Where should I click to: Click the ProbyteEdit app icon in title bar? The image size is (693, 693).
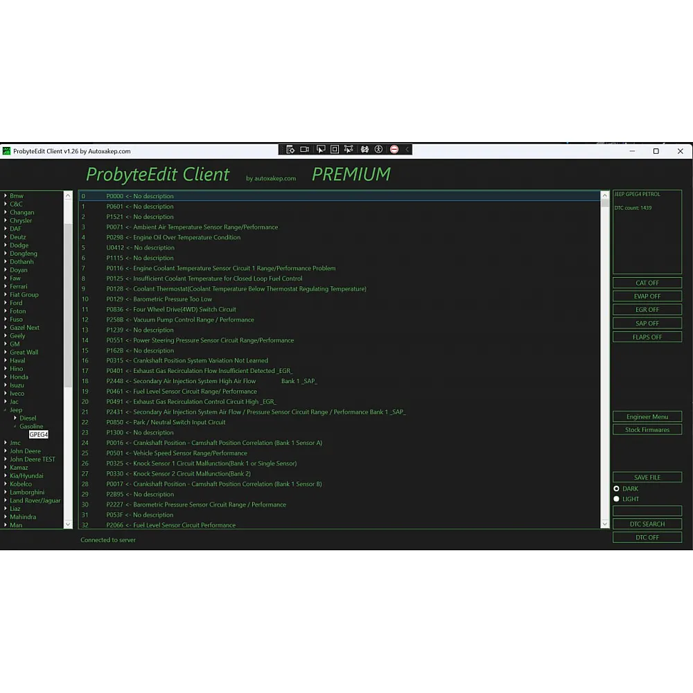[6, 151]
